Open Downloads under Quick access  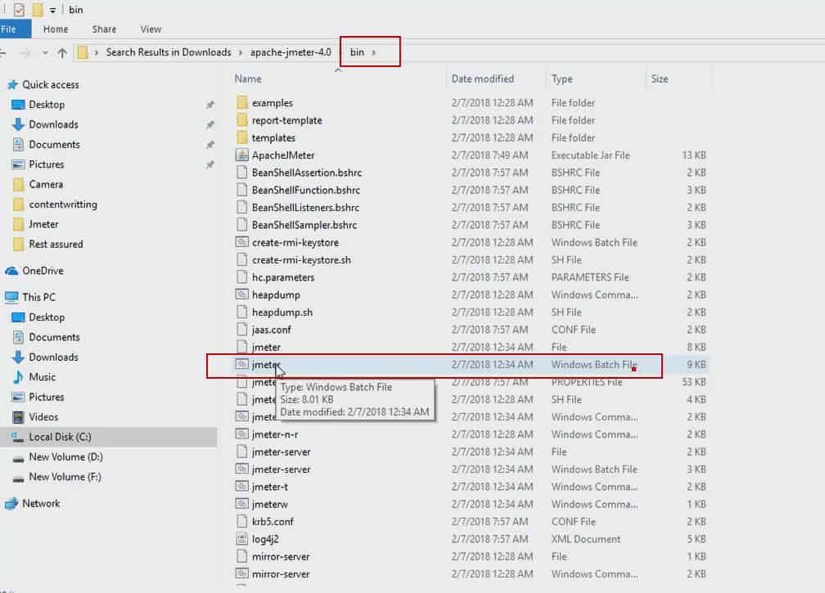click(x=53, y=124)
